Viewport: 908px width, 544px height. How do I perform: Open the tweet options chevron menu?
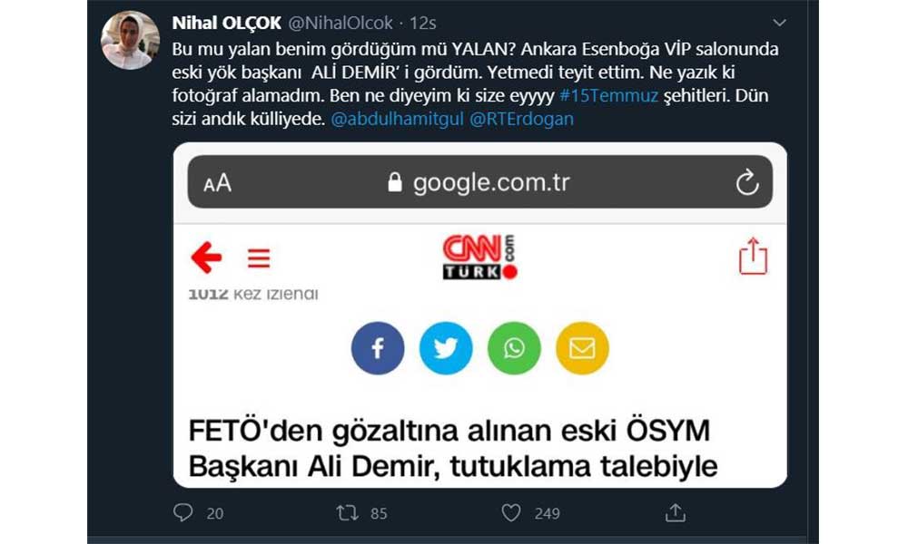pos(779,24)
